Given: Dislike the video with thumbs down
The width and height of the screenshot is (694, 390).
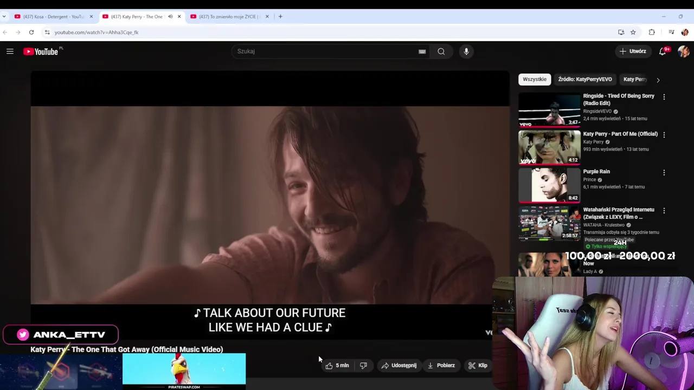Looking at the screenshot, I should click(x=363, y=366).
